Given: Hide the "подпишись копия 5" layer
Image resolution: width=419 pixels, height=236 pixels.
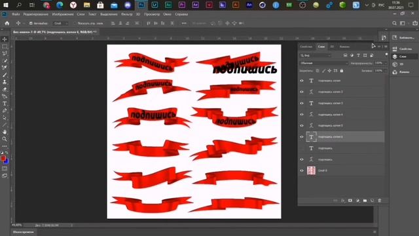Looking at the screenshot, I should pyautogui.click(x=302, y=125).
